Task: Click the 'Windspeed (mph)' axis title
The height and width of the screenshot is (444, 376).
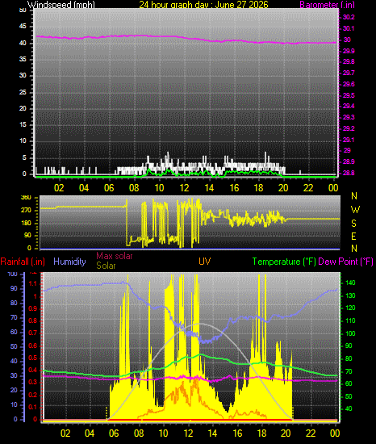Action: pos(61,5)
